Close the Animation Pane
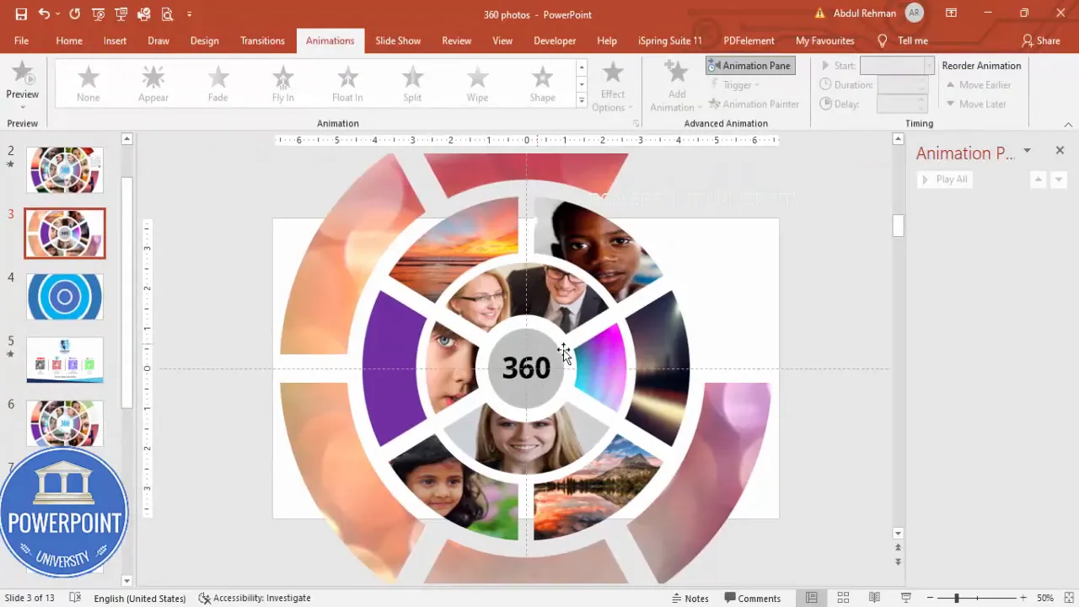This screenshot has width=1079, height=607. pyautogui.click(x=1060, y=150)
